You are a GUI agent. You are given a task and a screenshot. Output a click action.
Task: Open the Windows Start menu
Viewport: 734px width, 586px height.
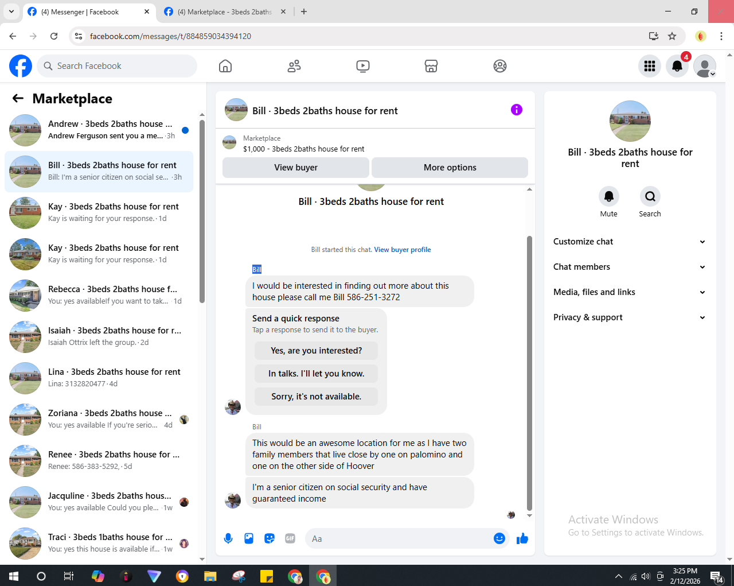pos(14,576)
